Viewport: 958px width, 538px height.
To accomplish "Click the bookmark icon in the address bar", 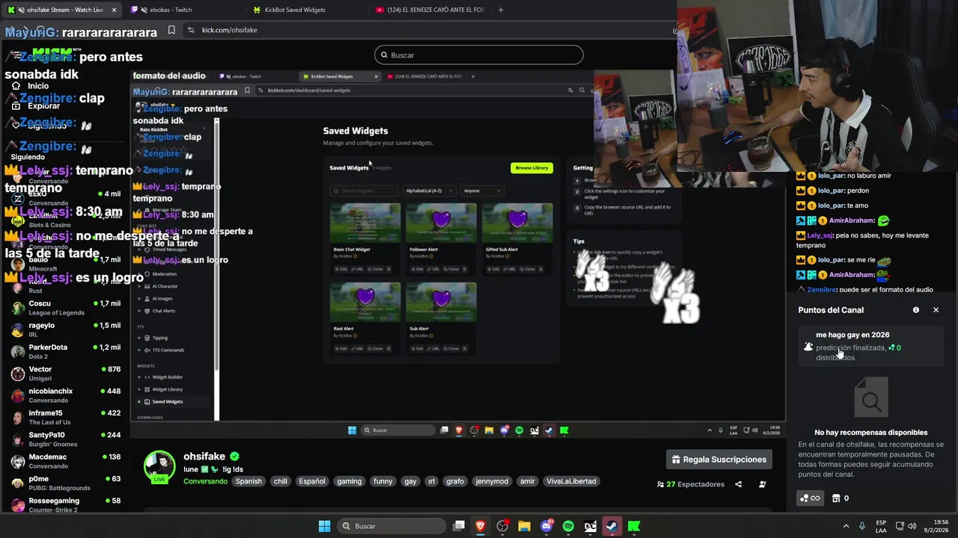I will [171, 30].
